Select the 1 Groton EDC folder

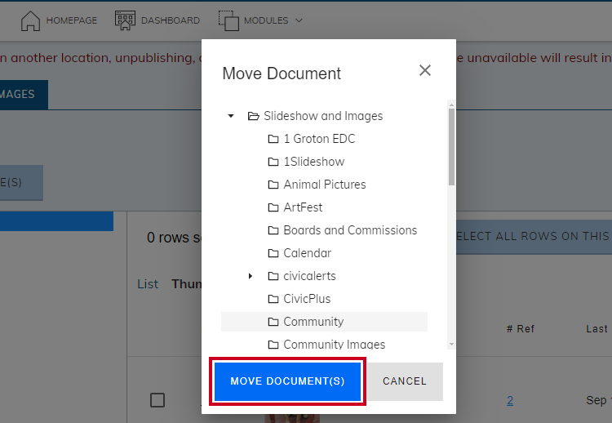[x=319, y=139]
